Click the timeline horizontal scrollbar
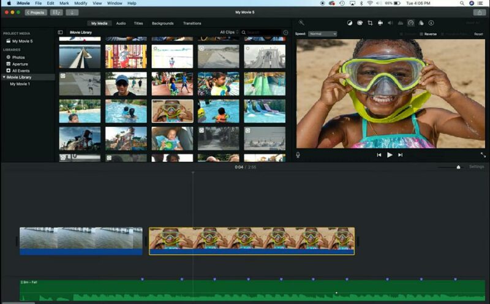 18,303
